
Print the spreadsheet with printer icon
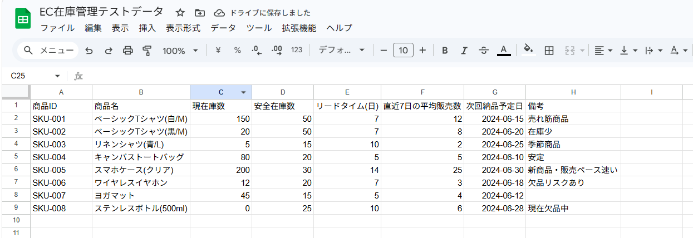point(128,51)
